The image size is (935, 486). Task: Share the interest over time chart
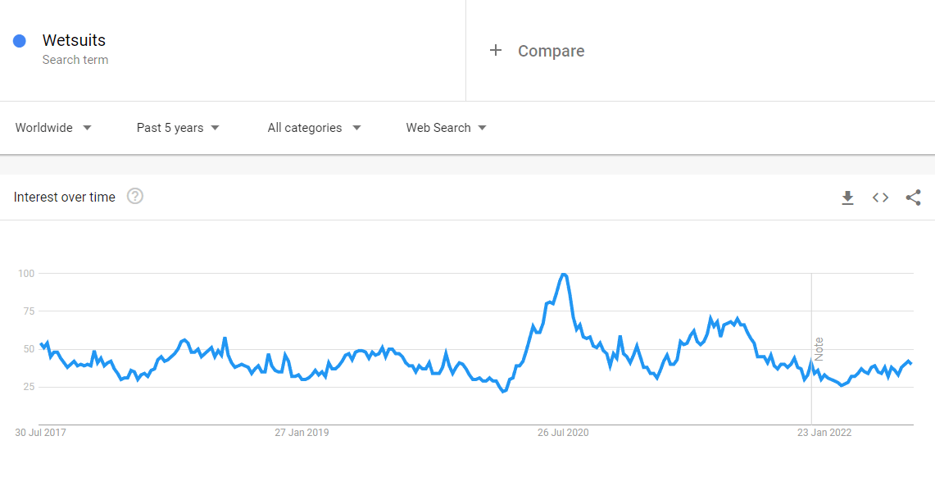pos(913,198)
